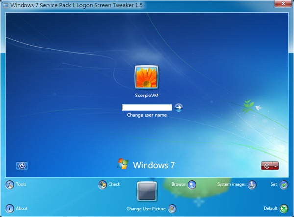Click the Browse label
This screenshot has width=294, height=217.
tap(178, 184)
